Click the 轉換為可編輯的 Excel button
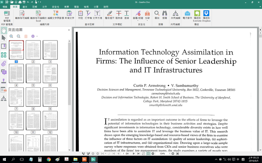This screenshot has height=163, width=262. pyautogui.click(x=38, y=16)
